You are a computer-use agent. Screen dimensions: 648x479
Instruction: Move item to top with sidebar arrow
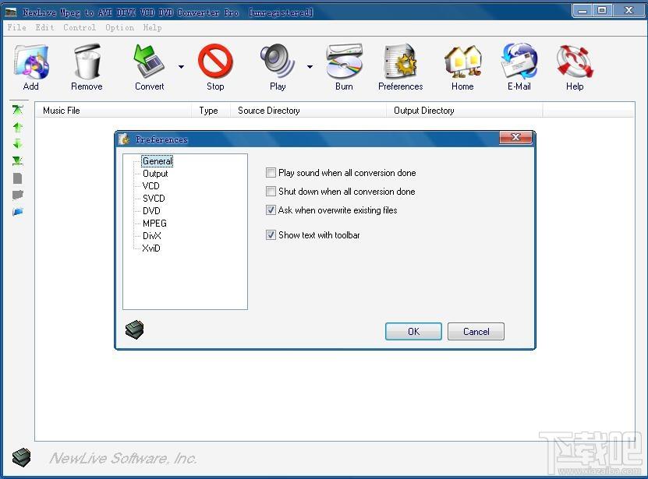point(18,110)
